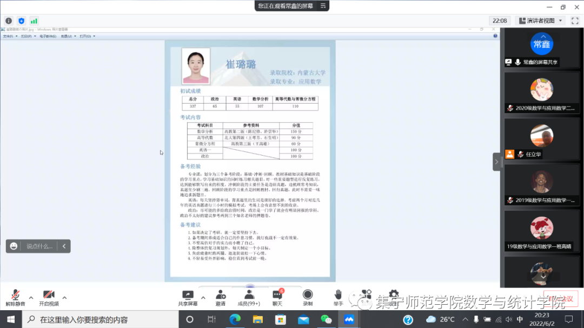584x328 pixels.
Task: Open the 成员 participants list
Action: [249, 298]
